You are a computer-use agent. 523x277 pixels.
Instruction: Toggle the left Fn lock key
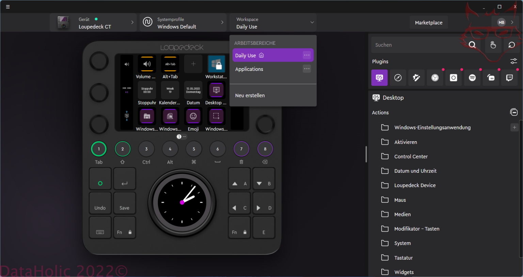124,227
